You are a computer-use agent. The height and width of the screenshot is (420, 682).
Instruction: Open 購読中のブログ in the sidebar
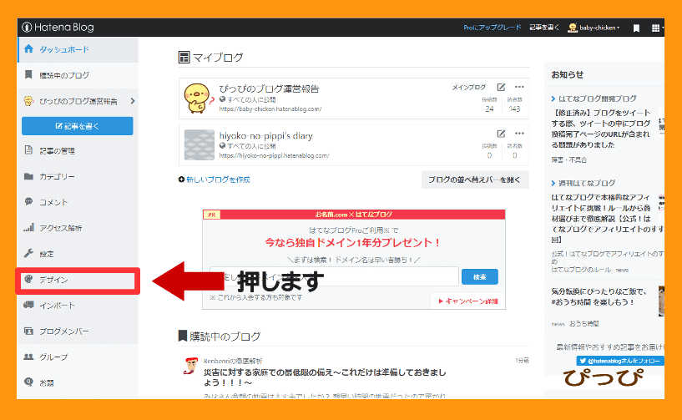click(x=78, y=75)
